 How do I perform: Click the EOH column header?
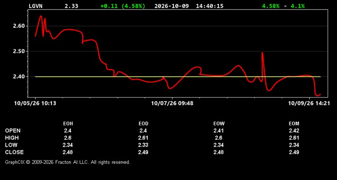(68, 124)
